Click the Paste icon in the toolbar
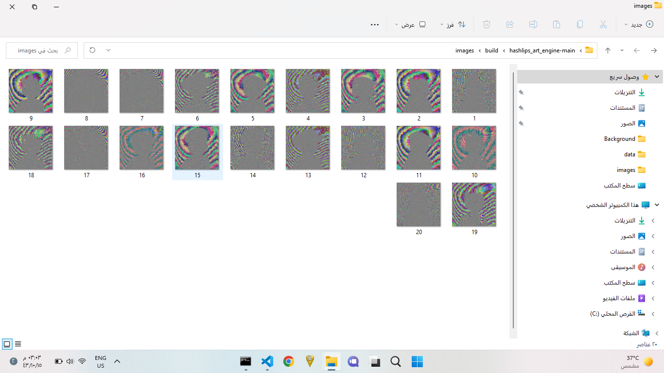Screen dimensions: 664x373 tap(557, 24)
